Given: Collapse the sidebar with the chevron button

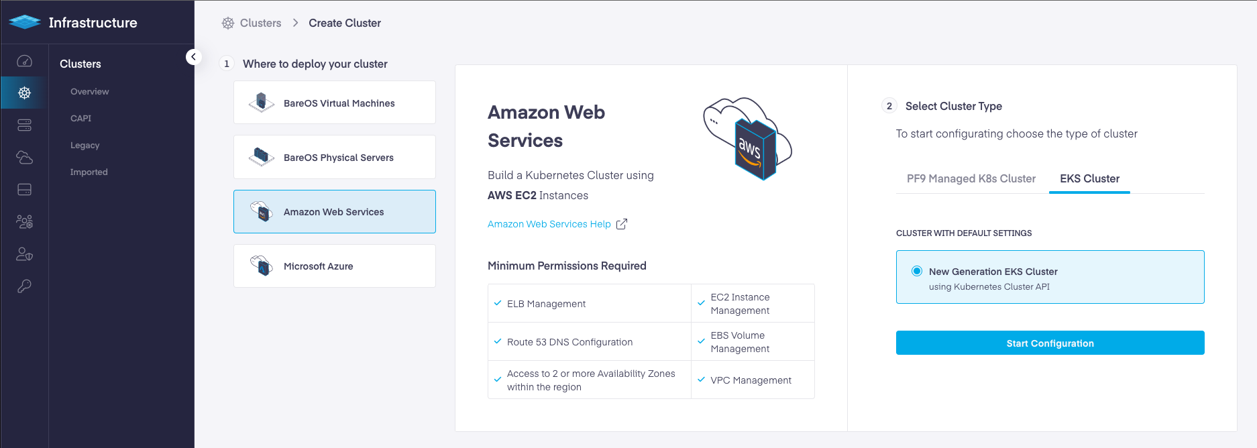Looking at the screenshot, I should (193, 57).
